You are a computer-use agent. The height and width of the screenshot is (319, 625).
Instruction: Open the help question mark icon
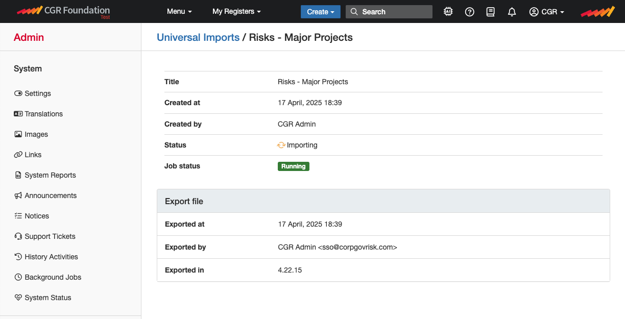coord(470,12)
